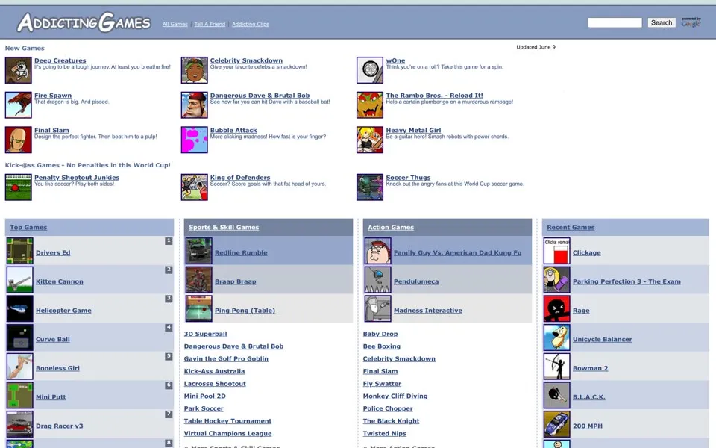Click the wOne wheel thumbnail

click(x=370, y=70)
